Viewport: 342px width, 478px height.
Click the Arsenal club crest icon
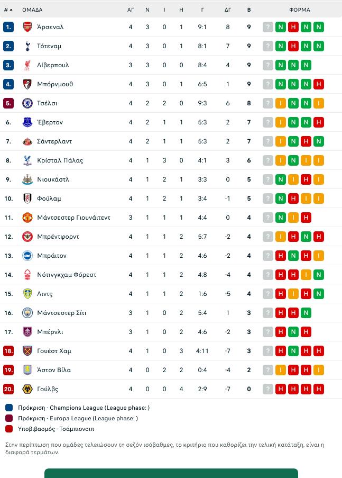coord(27,27)
